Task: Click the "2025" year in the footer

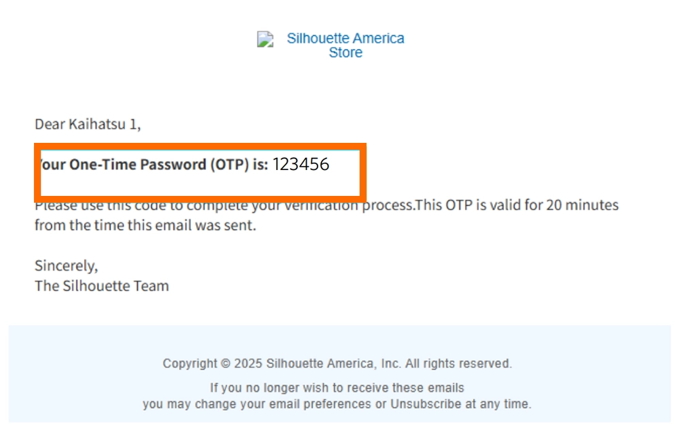Action: click(x=248, y=364)
